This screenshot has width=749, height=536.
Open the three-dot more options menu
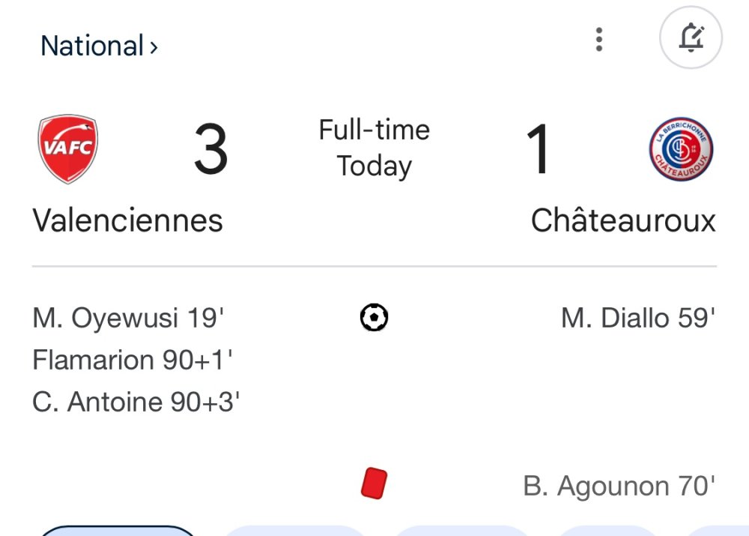pos(598,39)
